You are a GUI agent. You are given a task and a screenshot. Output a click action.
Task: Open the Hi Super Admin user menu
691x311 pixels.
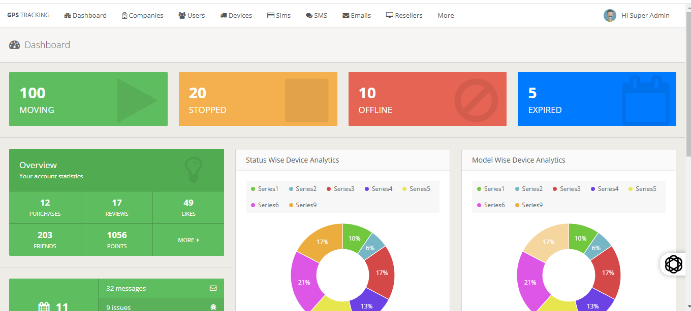click(637, 15)
